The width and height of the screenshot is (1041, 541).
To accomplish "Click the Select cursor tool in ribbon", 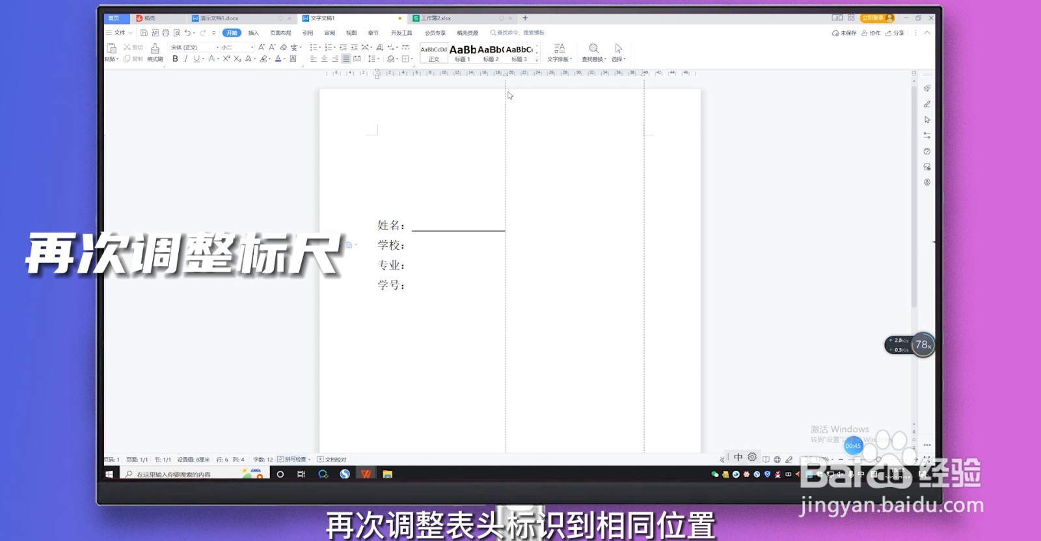I will click(618, 53).
